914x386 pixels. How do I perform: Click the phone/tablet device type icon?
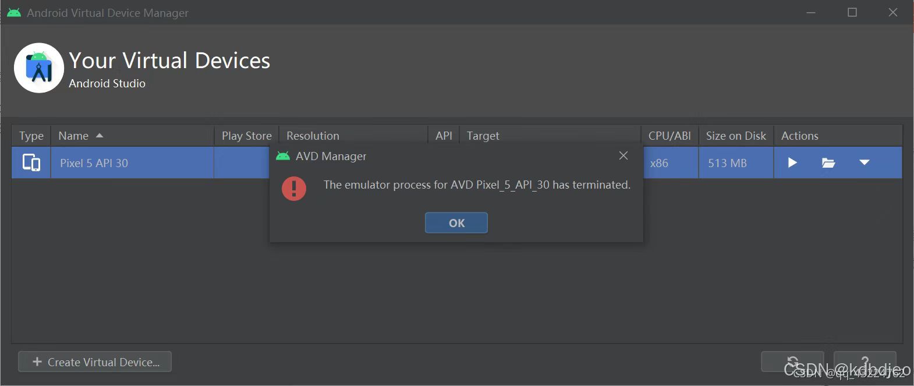(x=31, y=162)
